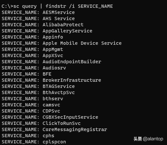The height and width of the screenshot is (145, 167).
Task: Select the ClickToRunSvc service name
Action: 62,123
